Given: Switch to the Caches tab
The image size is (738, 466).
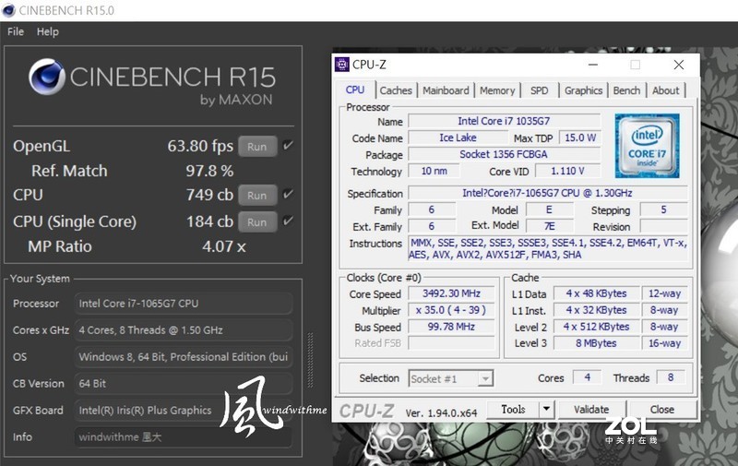Looking at the screenshot, I should [x=396, y=90].
